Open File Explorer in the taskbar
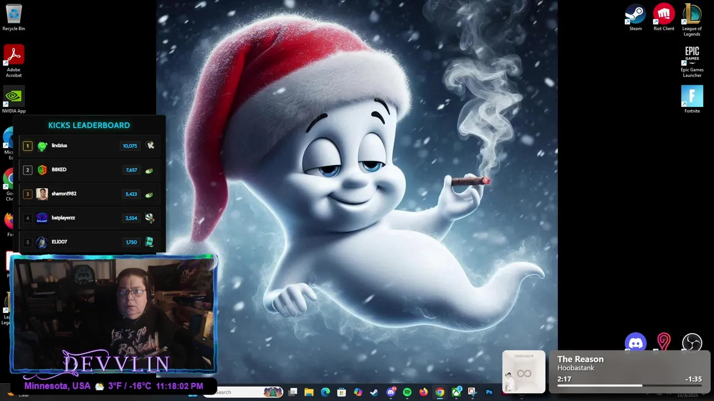This screenshot has height=401, width=714. 309,392
